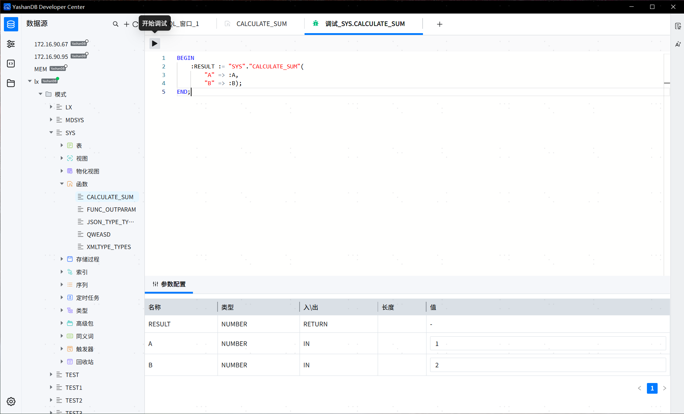Open the data source panel icon

(11, 24)
